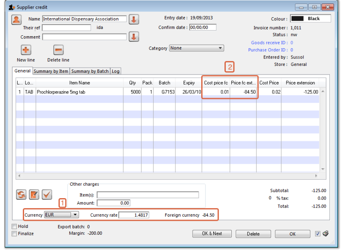Click the supplier person icon beside Name
The image size is (344, 252).
click(16, 19)
